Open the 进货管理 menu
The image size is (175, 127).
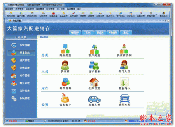point(20,9)
